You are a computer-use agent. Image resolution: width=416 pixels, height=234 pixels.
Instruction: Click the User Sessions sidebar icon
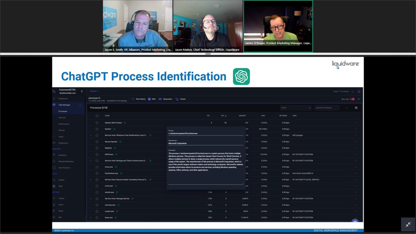(x=54, y=167)
